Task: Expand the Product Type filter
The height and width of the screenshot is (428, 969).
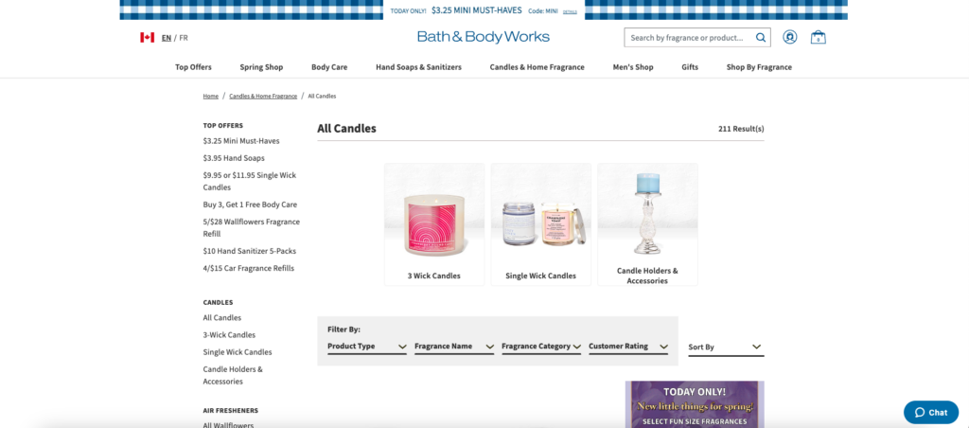Action: click(x=367, y=347)
